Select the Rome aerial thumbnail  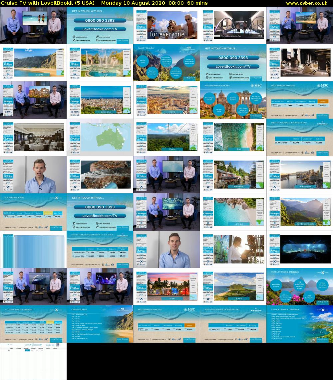coord(166,100)
